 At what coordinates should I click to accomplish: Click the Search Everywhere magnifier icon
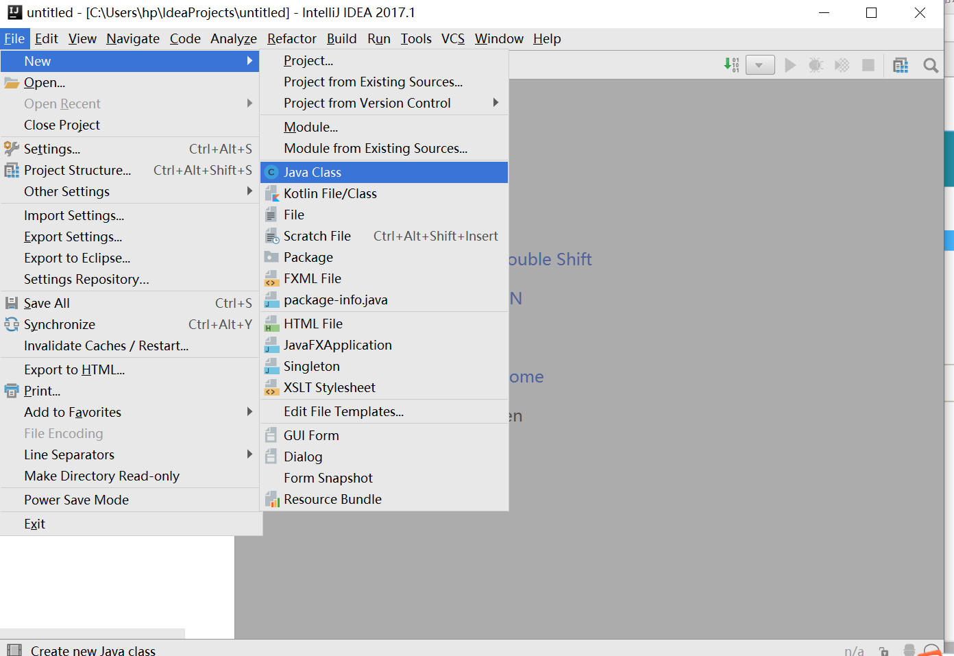931,65
